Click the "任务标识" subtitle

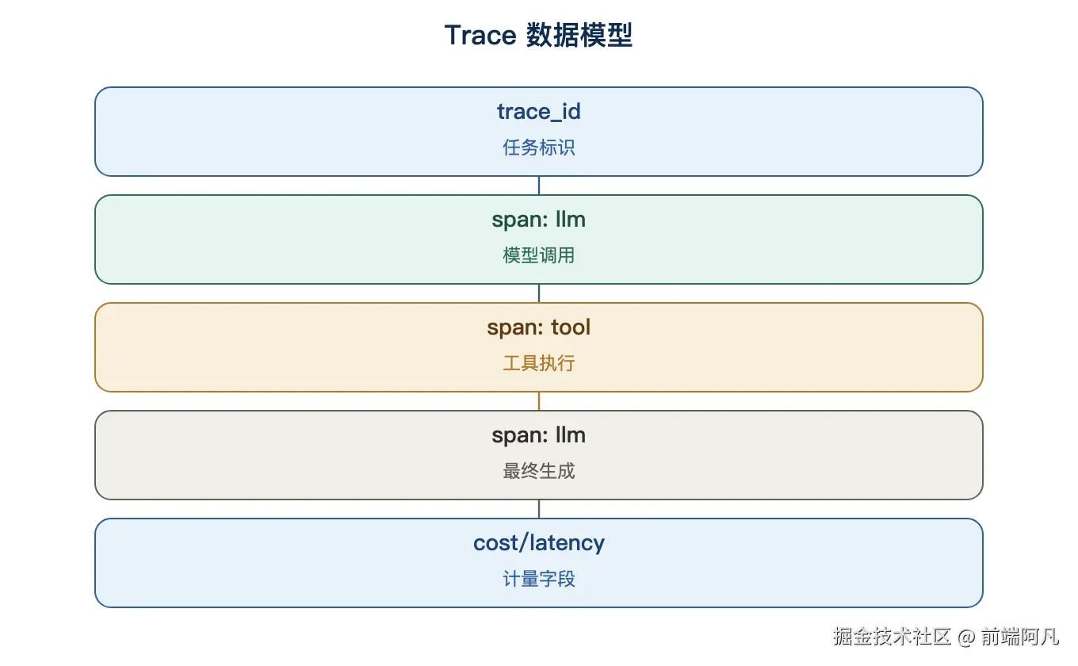tap(539, 147)
